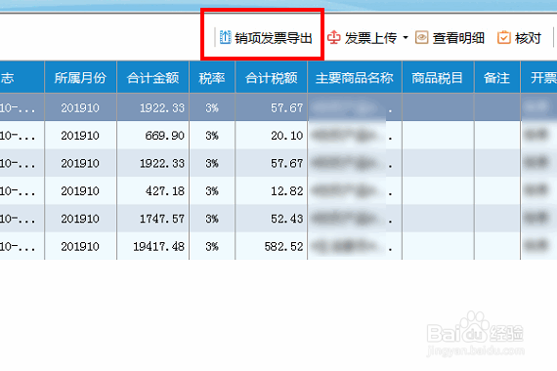The width and height of the screenshot is (557, 371).
Task: Click the 发票上传 upload icon
Action: point(333,37)
